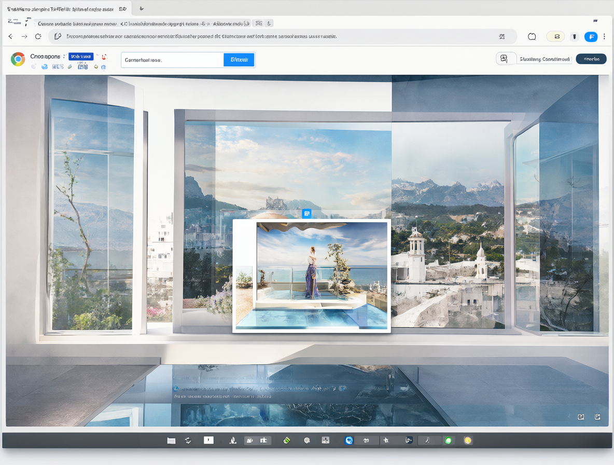Click the orange circle icon in taskbar

pos(468,441)
